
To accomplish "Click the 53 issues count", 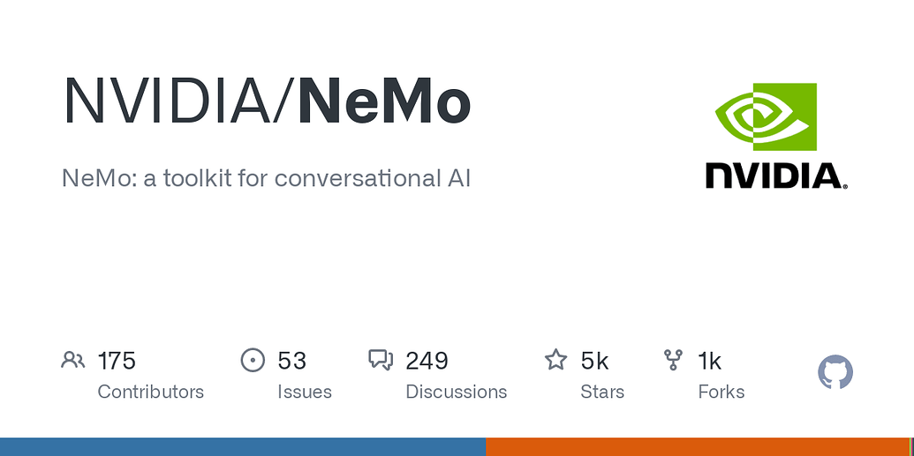I will coord(291,361).
